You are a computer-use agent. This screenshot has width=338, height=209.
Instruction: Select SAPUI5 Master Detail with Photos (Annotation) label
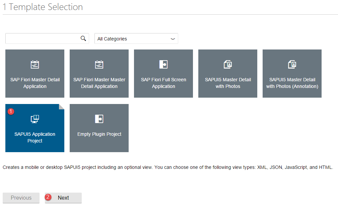(x=292, y=83)
